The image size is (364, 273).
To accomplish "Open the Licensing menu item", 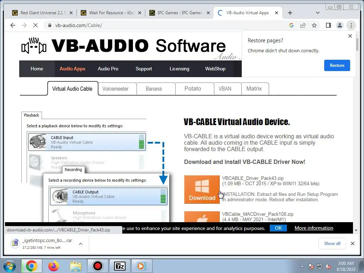I will 179,69.
